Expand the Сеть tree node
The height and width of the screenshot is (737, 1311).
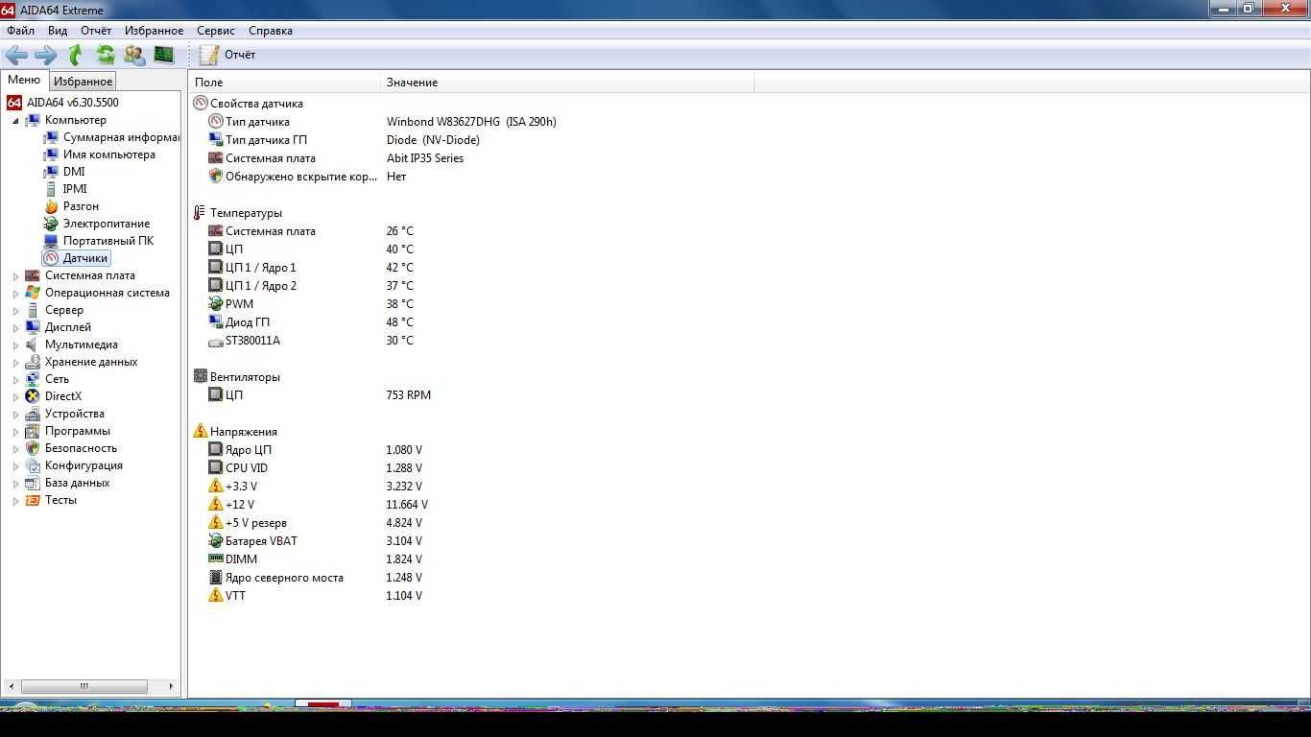(x=15, y=380)
